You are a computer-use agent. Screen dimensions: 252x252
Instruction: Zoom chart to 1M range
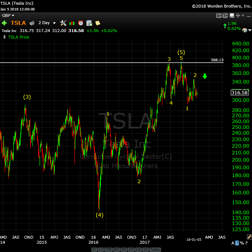(131, 249)
